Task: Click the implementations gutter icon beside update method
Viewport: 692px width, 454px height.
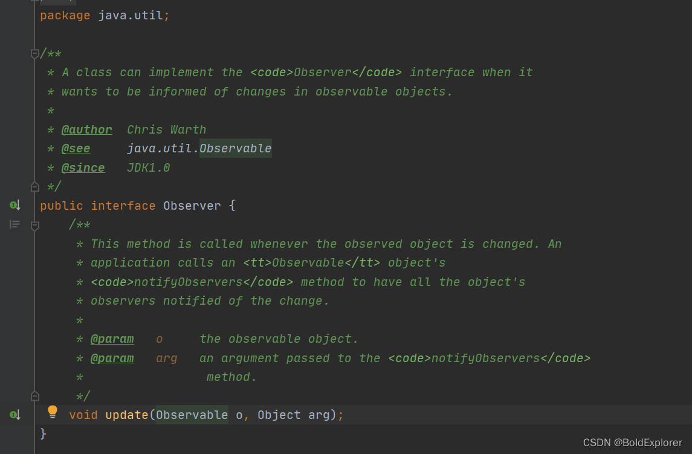Action: click(12, 415)
